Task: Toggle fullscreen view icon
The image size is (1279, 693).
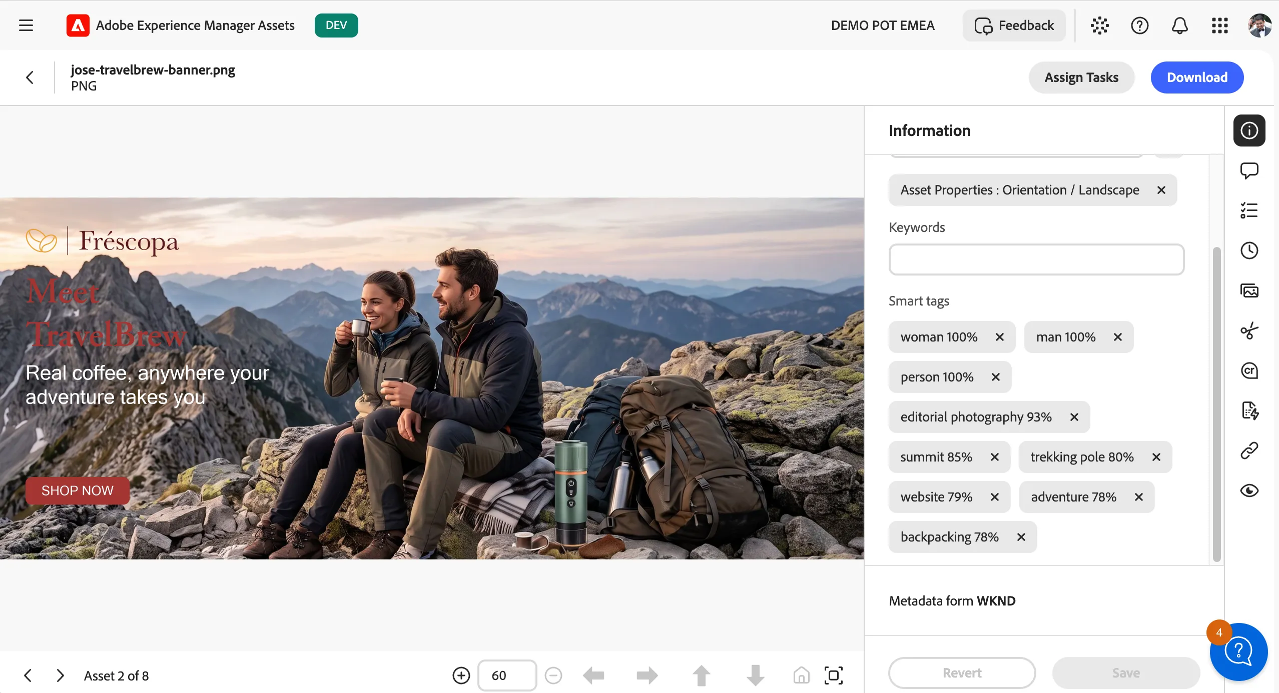Action: pos(834,675)
